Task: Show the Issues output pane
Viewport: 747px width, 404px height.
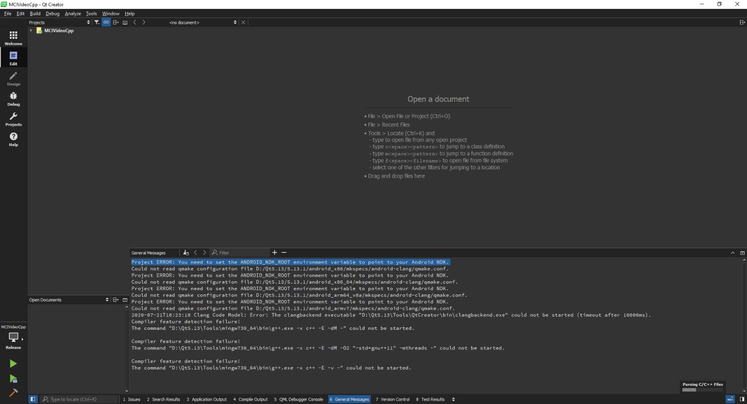Action: [132, 399]
